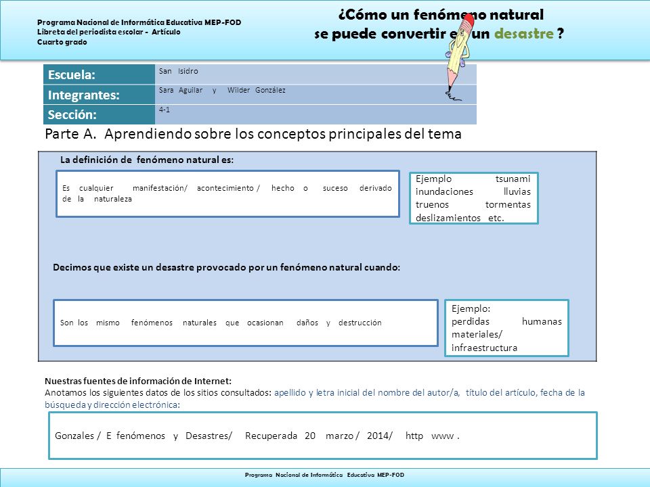Click the blue text 'búsqueda y dirección electrónica:'

(x=112, y=404)
